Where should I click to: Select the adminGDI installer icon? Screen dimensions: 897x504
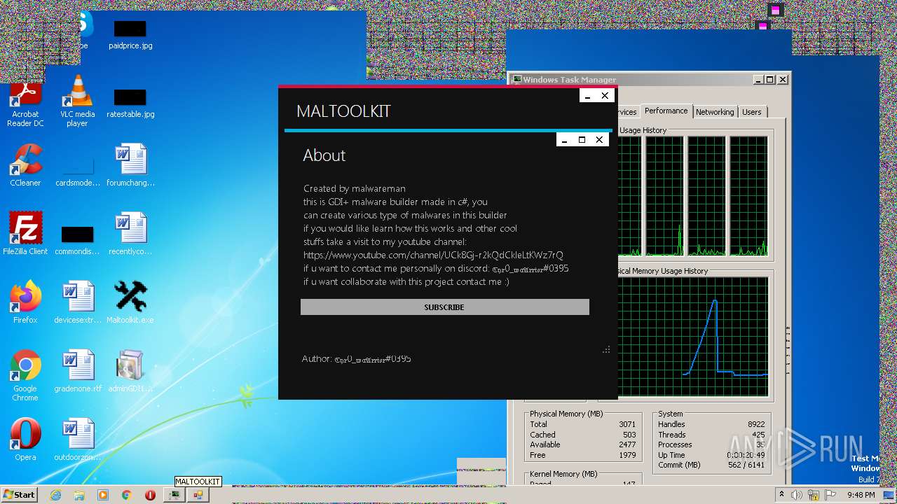coord(130,371)
